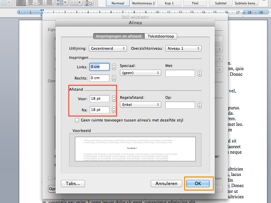Viewport: 271px width, 203px height.
Task: Apply the Kop 1 style
Action: pos(169,3)
